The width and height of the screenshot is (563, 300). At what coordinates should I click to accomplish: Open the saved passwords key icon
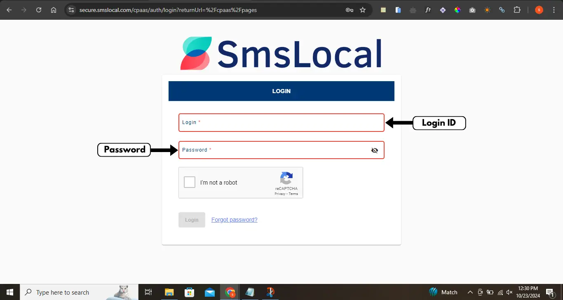pyautogui.click(x=350, y=10)
